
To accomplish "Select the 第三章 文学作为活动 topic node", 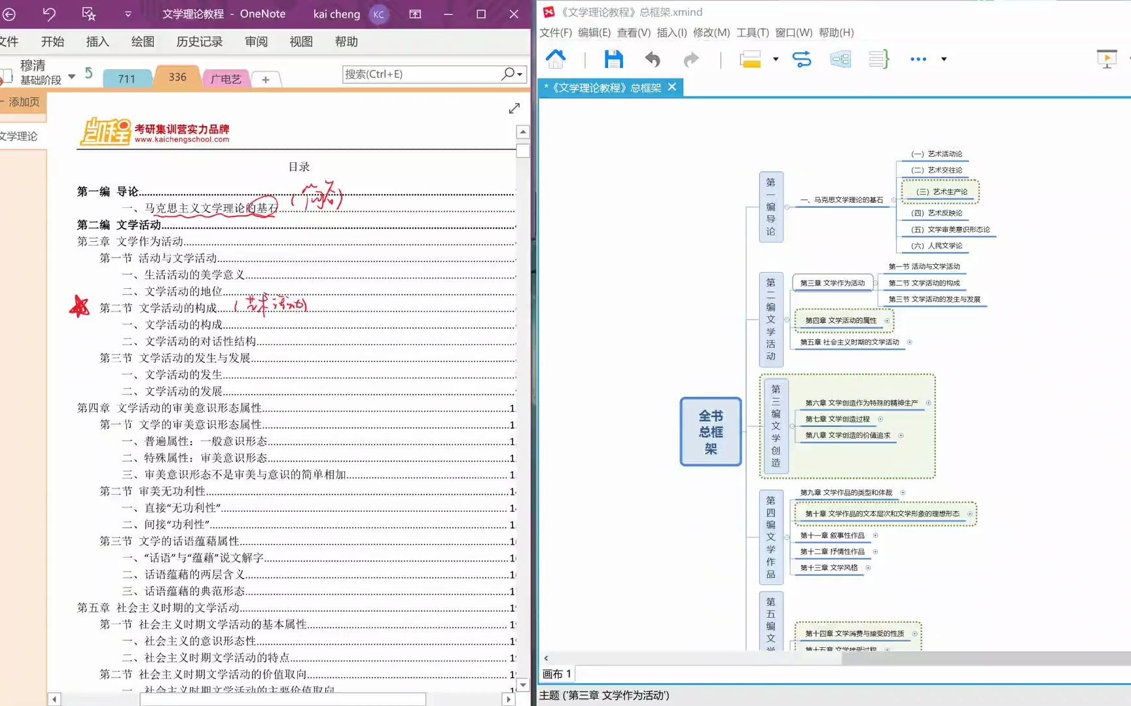I will 833,283.
